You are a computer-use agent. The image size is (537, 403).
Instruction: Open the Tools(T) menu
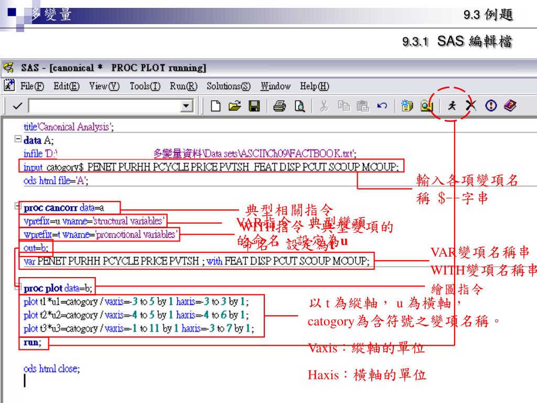pyautogui.click(x=145, y=86)
